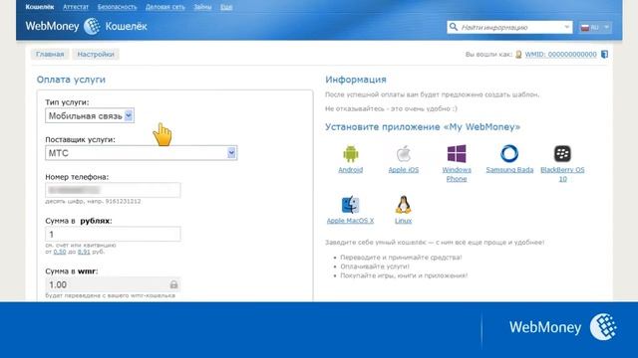
Task: Open the Аттестат top menu item
Action: pyautogui.click(x=76, y=7)
